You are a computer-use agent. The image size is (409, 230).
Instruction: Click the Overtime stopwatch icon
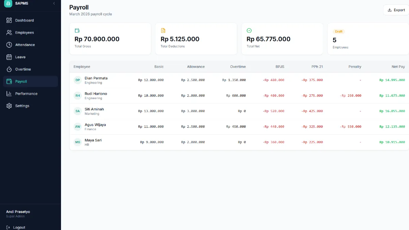tap(9, 69)
